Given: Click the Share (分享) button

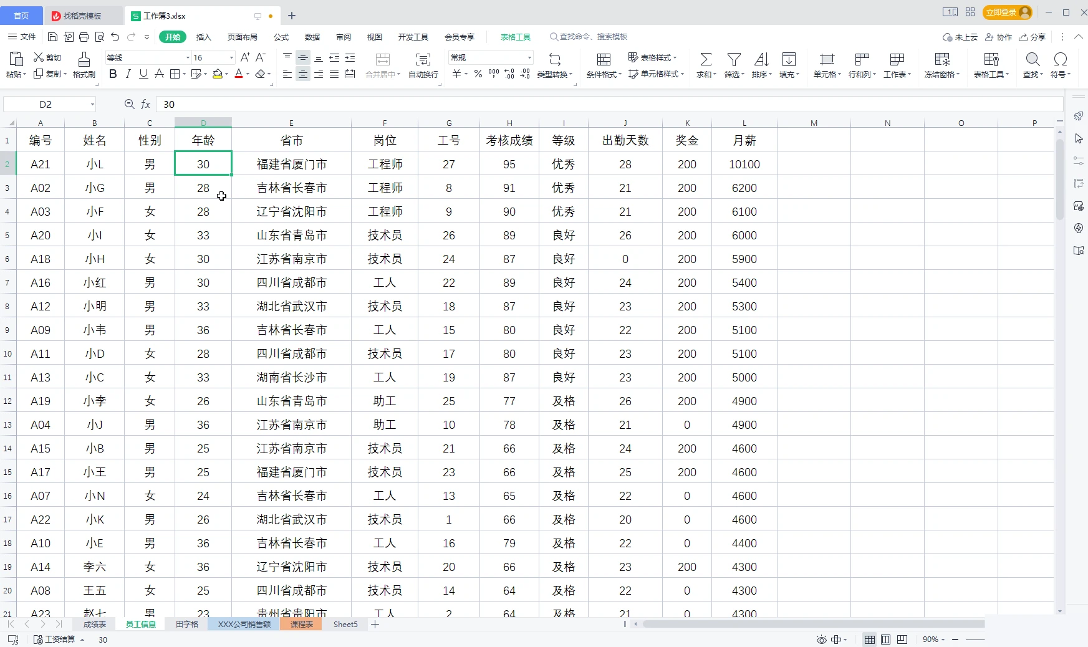Looking at the screenshot, I should pyautogui.click(x=1033, y=37).
